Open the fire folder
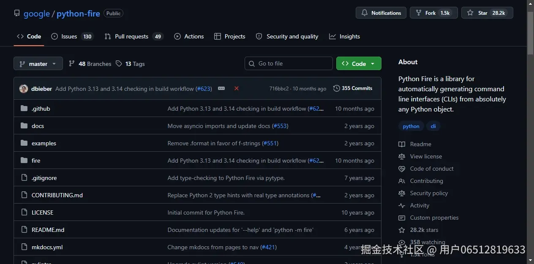Viewport: 534px width, 264px height. 36,161
